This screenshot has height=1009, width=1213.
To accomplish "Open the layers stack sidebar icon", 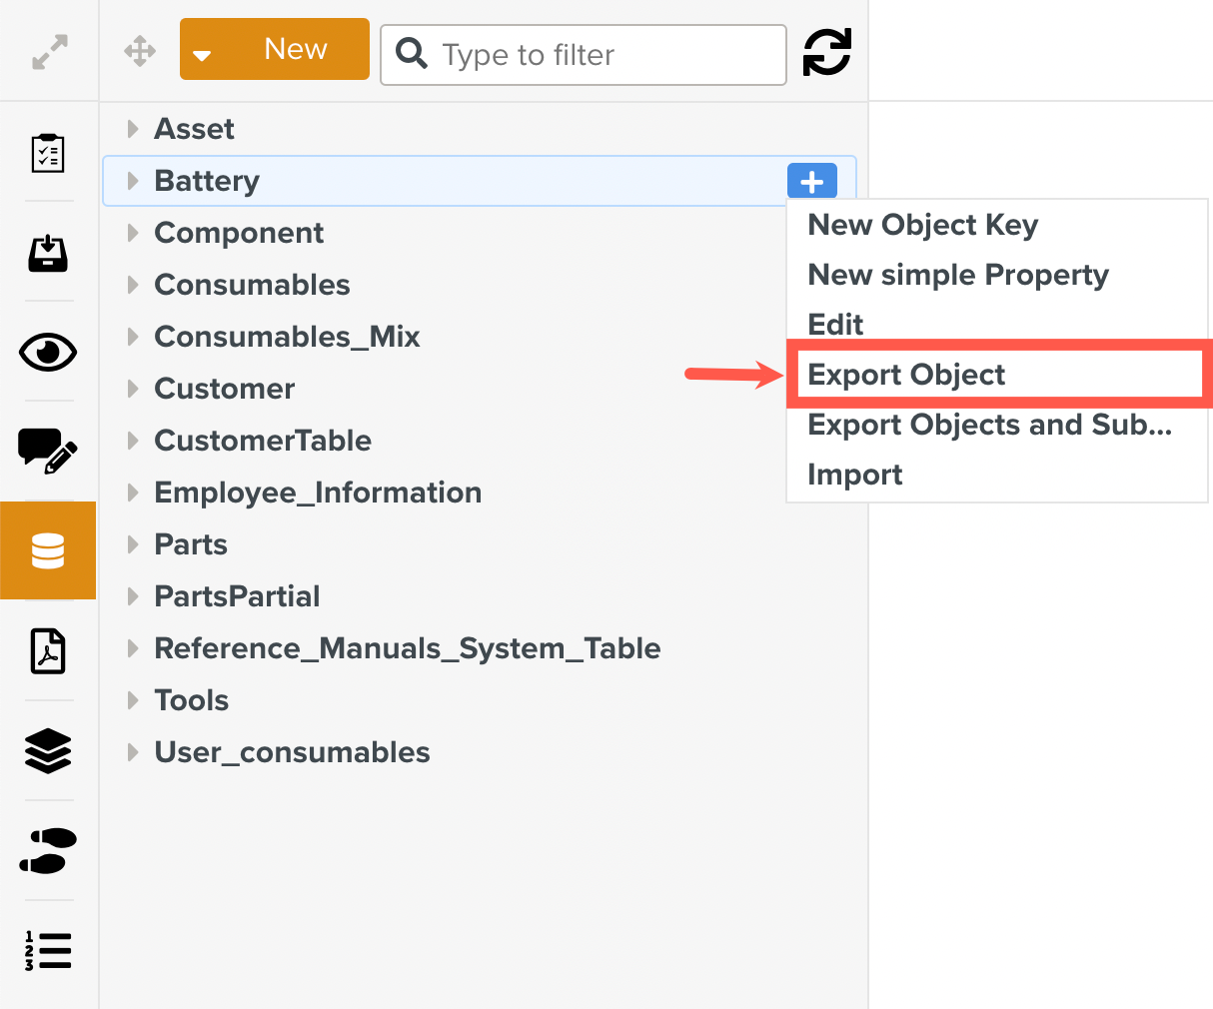I will (x=48, y=751).
